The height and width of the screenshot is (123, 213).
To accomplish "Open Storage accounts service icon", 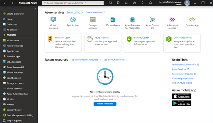I will (x=93, y=20).
